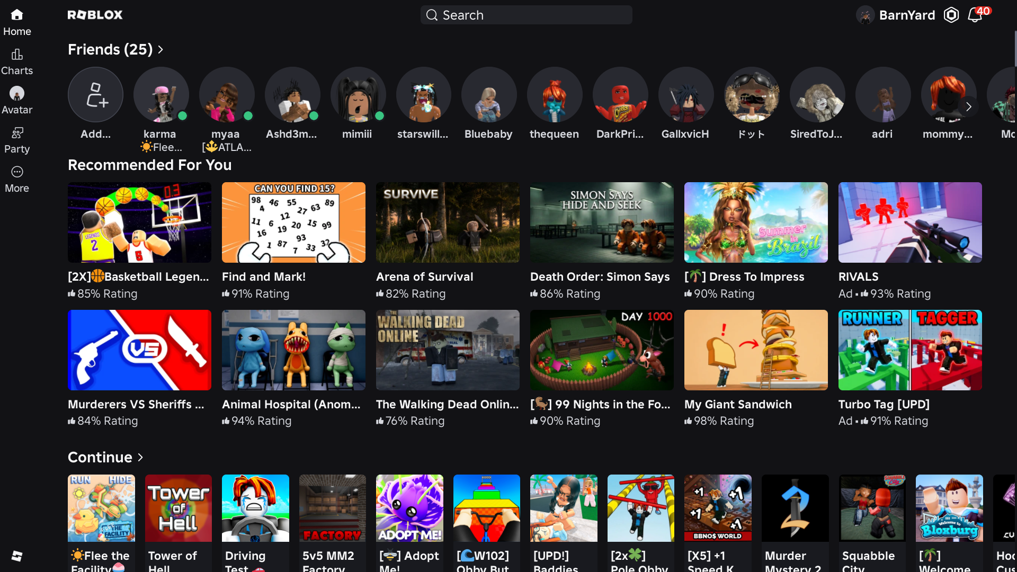
Task: Open 99 Nights in the Forest thumbnail
Action: [x=602, y=350]
